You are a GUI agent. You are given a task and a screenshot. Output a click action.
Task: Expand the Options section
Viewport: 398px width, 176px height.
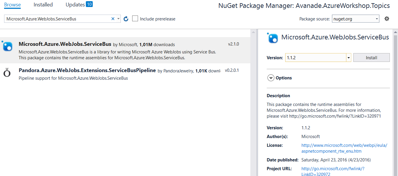(x=271, y=78)
